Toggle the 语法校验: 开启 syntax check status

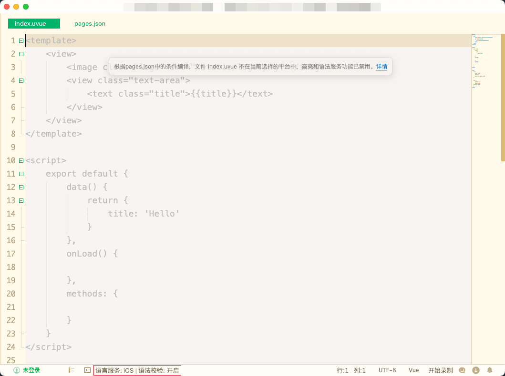pyautogui.click(x=159, y=371)
